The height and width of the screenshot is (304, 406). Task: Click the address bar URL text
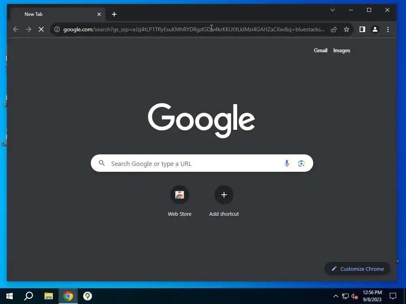tap(194, 29)
